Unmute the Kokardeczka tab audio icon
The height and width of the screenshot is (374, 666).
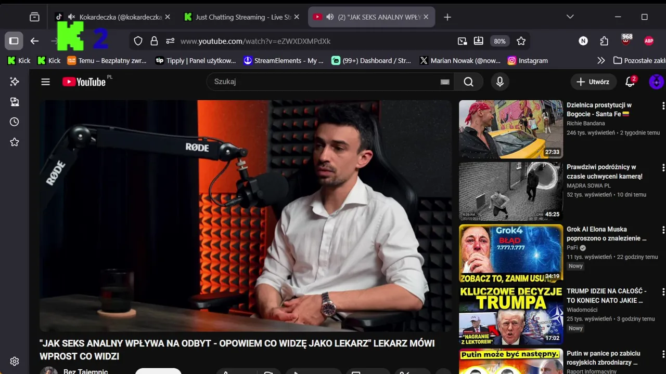pyautogui.click(x=72, y=17)
